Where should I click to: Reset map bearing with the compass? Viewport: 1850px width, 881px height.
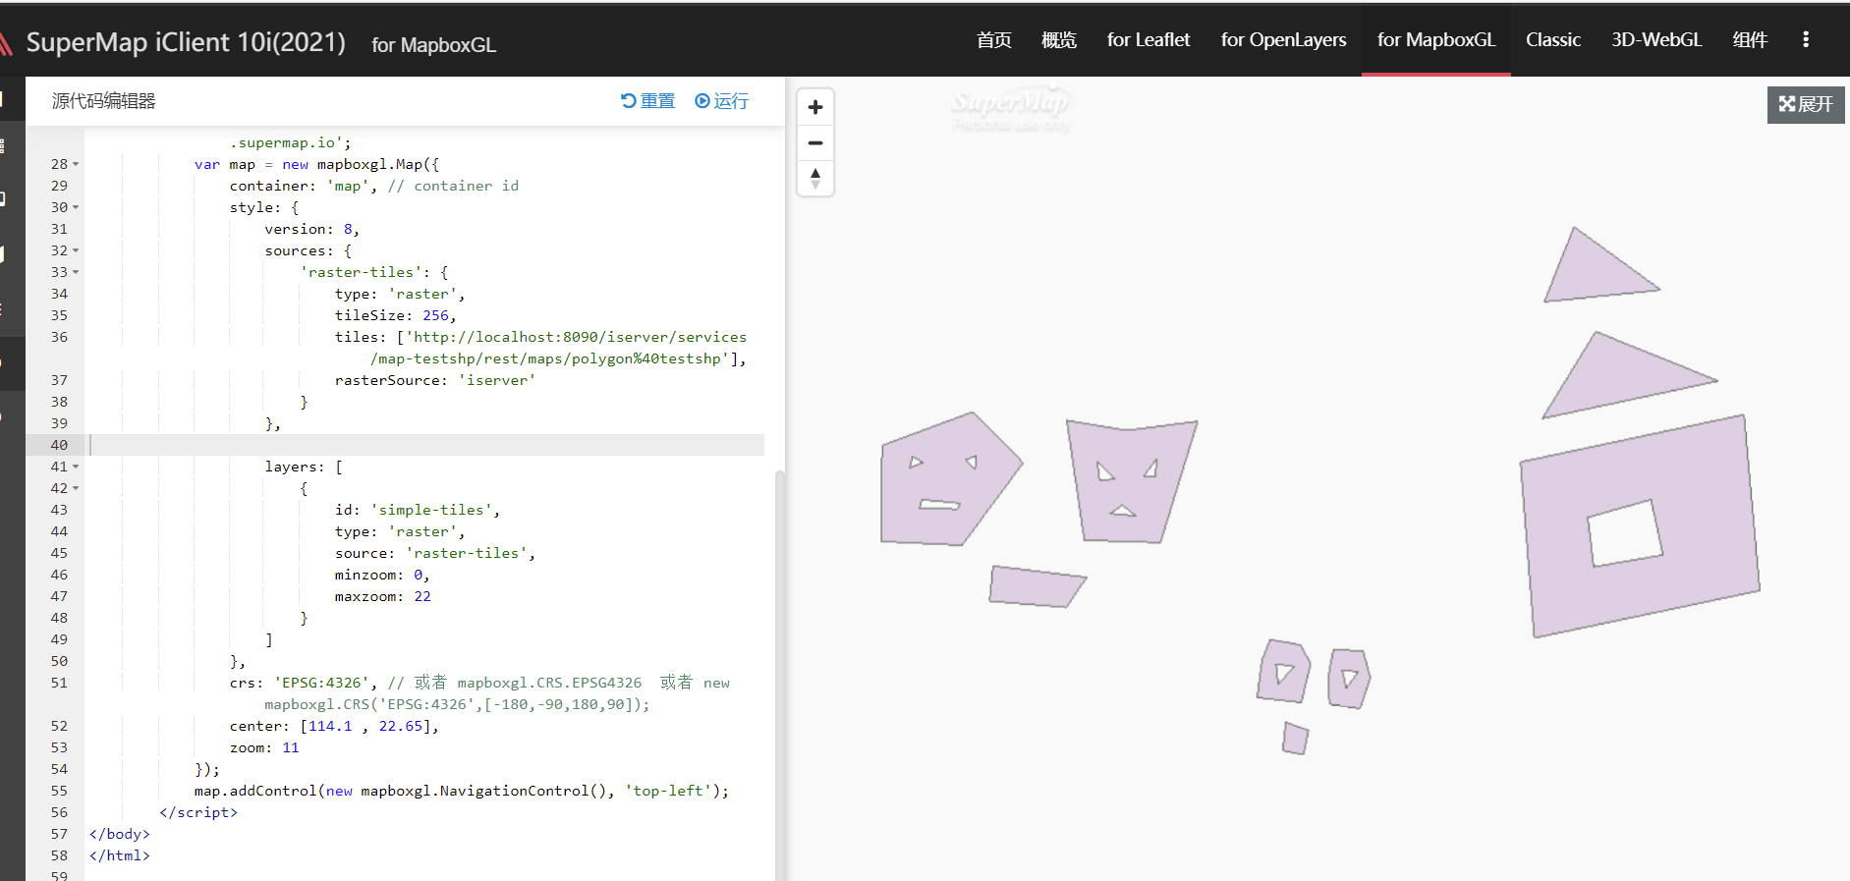[x=815, y=178]
